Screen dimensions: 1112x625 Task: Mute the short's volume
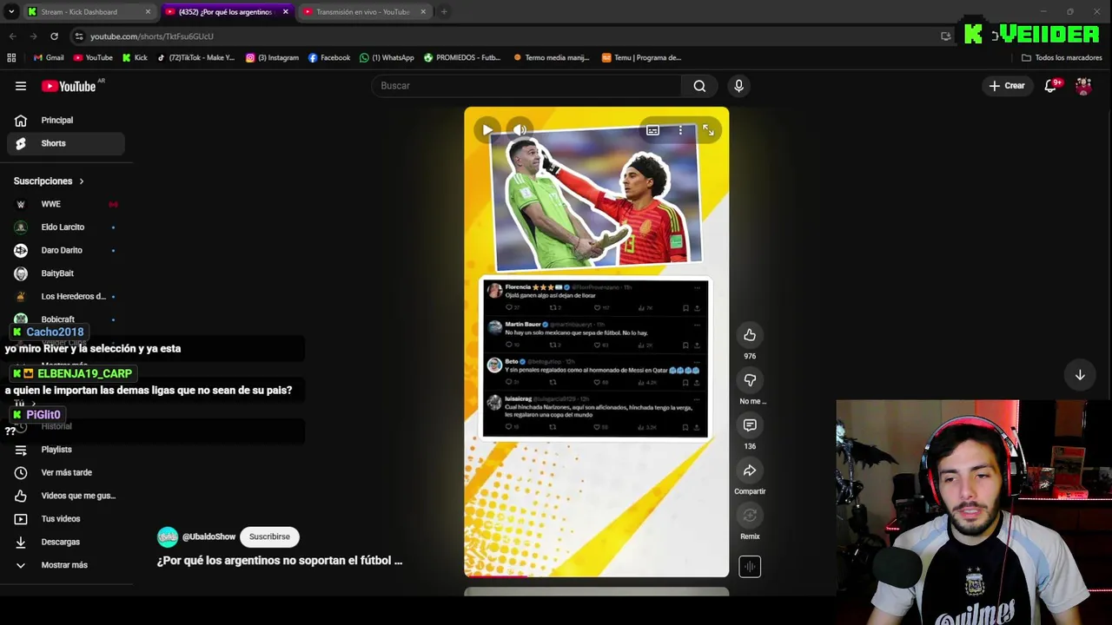click(520, 130)
